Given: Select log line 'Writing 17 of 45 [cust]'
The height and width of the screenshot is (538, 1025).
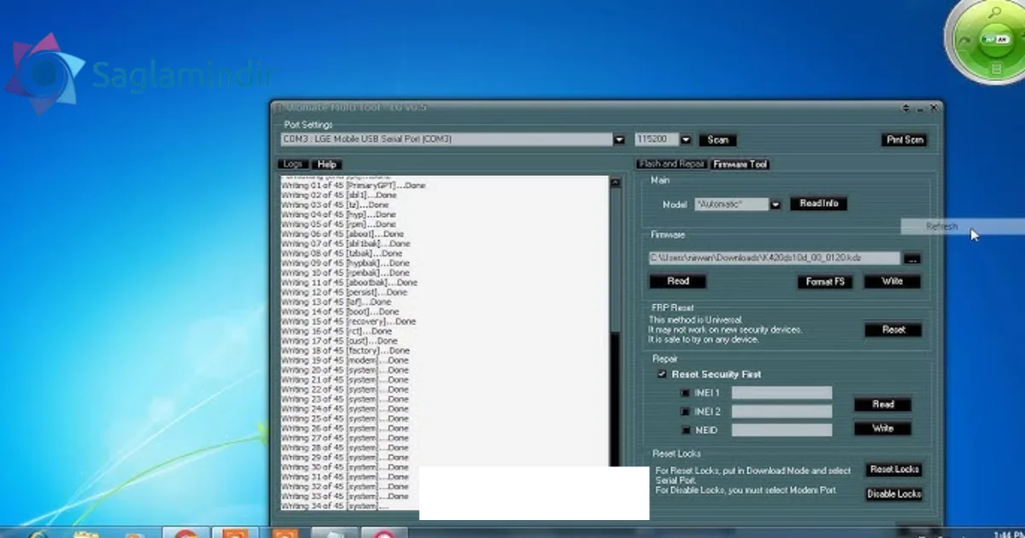Looking at the screenshot, I should (339, 341).
